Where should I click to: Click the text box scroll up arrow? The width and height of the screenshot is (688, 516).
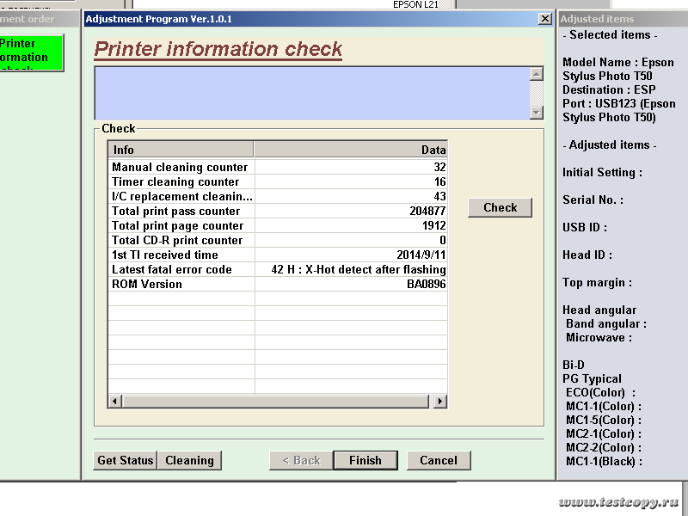537,74
